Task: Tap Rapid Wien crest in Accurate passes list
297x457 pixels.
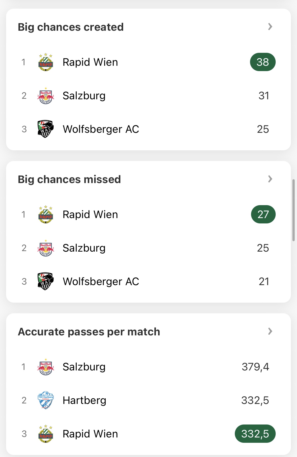Action: click(46, 434)
